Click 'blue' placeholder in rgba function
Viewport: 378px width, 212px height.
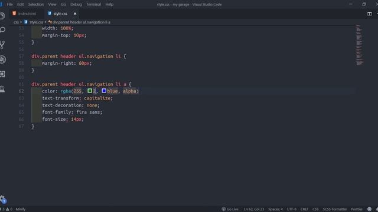tap(112, 91)
